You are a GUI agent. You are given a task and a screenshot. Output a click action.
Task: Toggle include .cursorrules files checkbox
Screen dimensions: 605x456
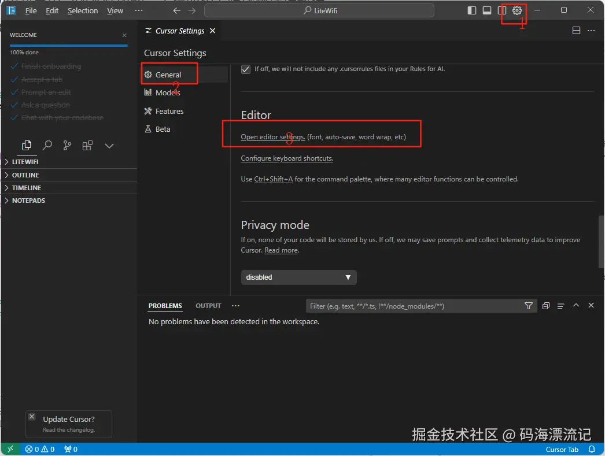[x=245, y=69]
